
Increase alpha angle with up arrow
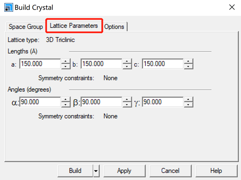coord(65,100)
